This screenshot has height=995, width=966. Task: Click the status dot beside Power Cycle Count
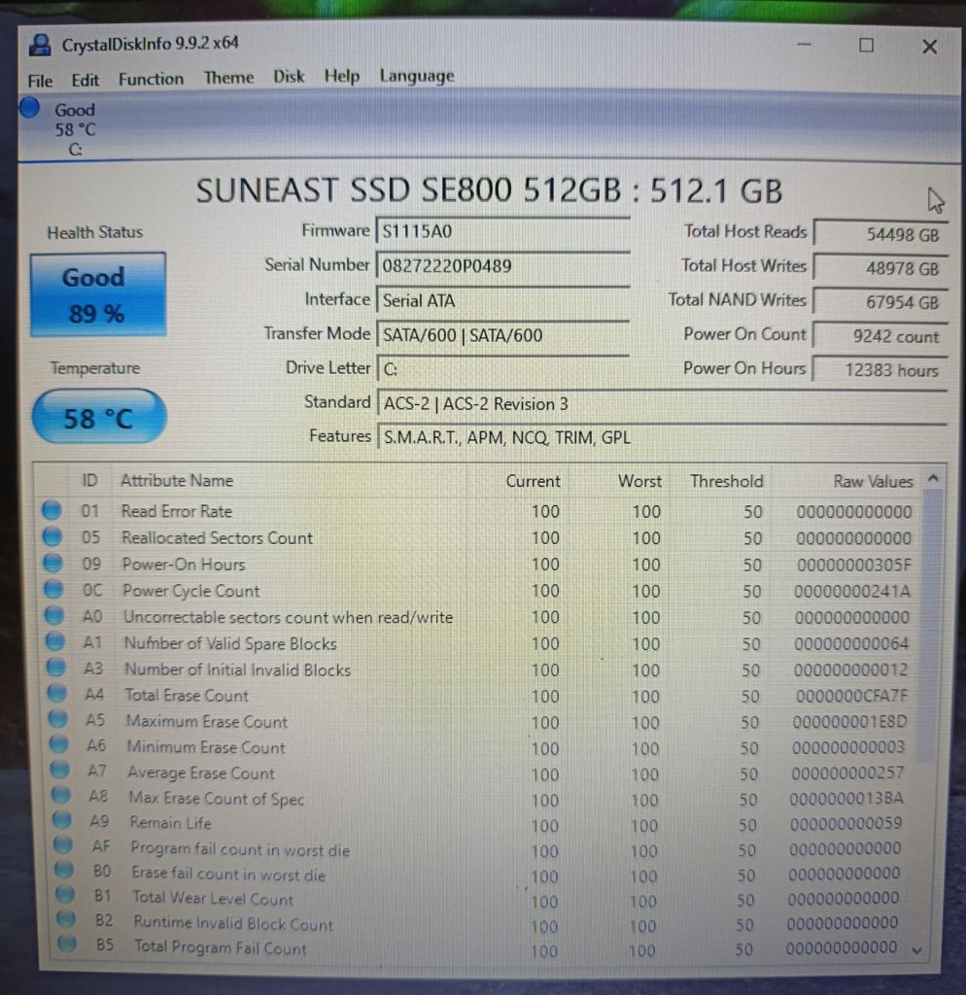pos(53,590)
